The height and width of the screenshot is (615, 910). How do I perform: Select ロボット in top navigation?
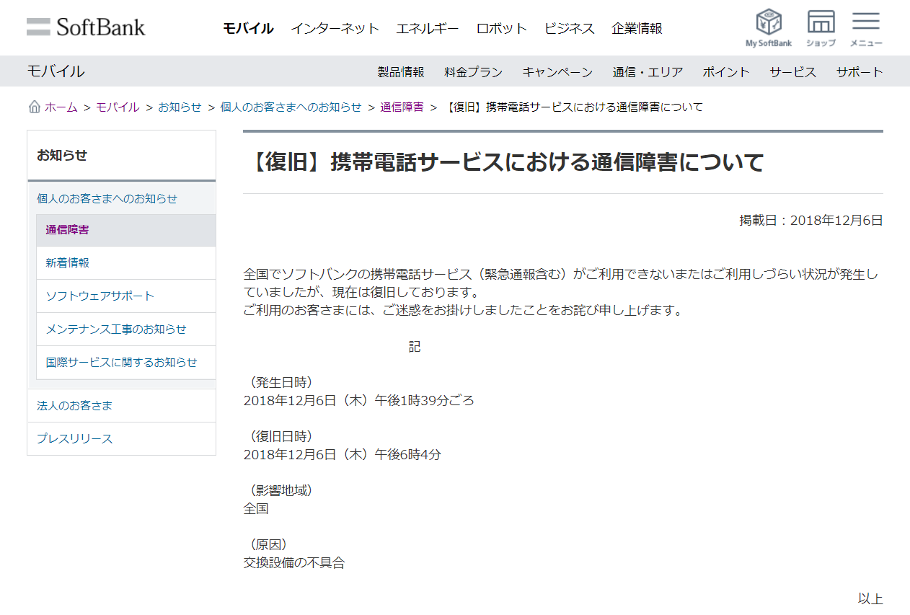(x=501, y=29)
